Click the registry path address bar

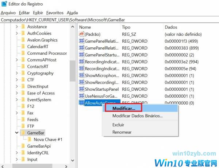pos(109,20)
